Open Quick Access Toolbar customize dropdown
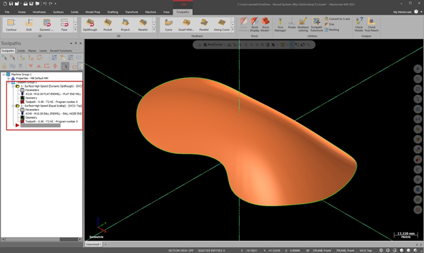The image size is (424, 253). (56, 4)
